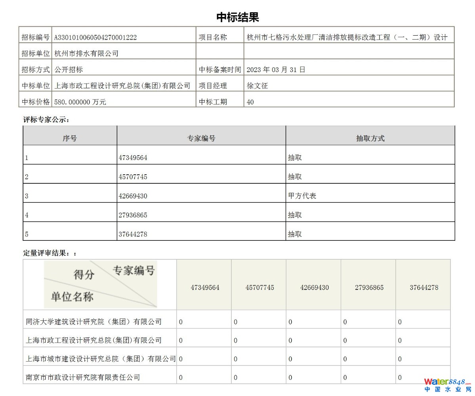Click the Water8848 logo watermark
Image resolution: width=475 pixels, height=396 pixels.
[447, 385]
